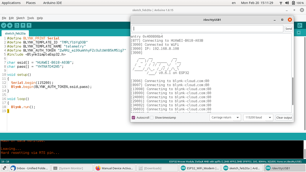Viewport: 306px width, 172px height.
Task: Click the Send button in serial monitor
Action: pyautogui.click(x=289, y=29)
